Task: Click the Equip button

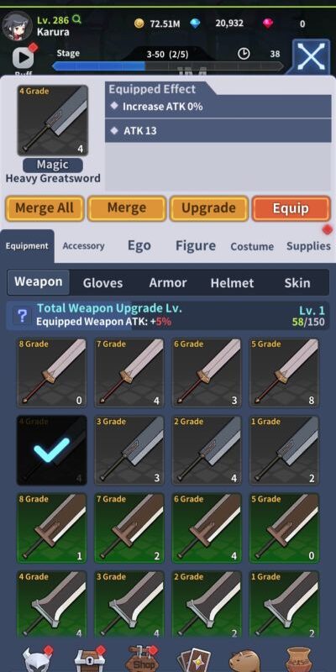Action: [x=291, y=208]
